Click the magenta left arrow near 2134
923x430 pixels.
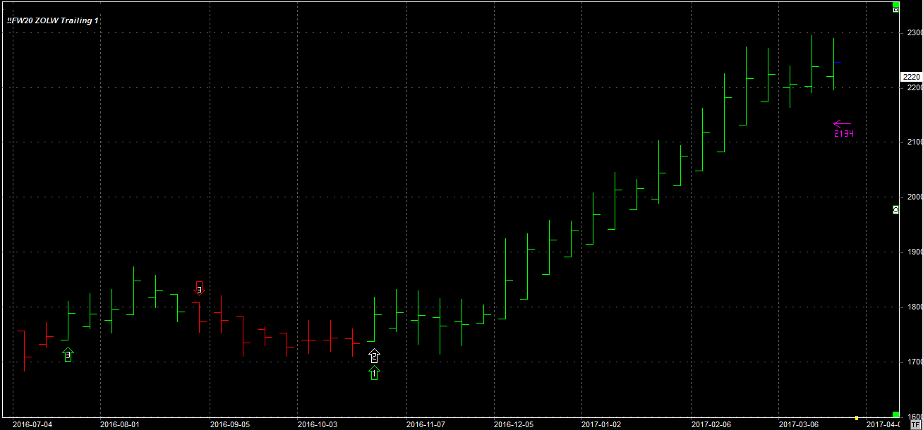coord(842,124)
